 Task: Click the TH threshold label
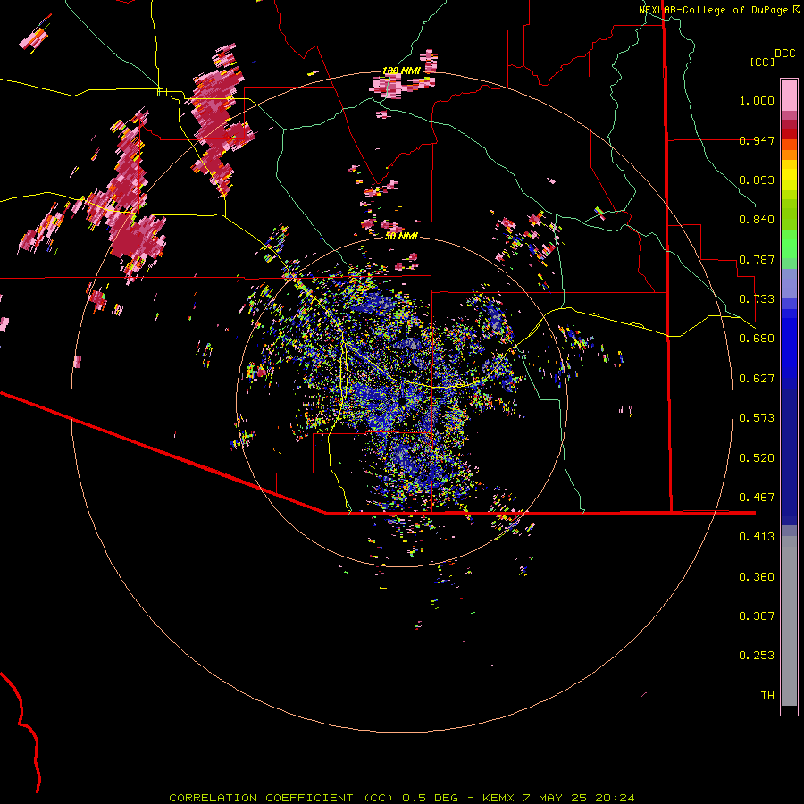pyautogui.click(x=767, y=696)
